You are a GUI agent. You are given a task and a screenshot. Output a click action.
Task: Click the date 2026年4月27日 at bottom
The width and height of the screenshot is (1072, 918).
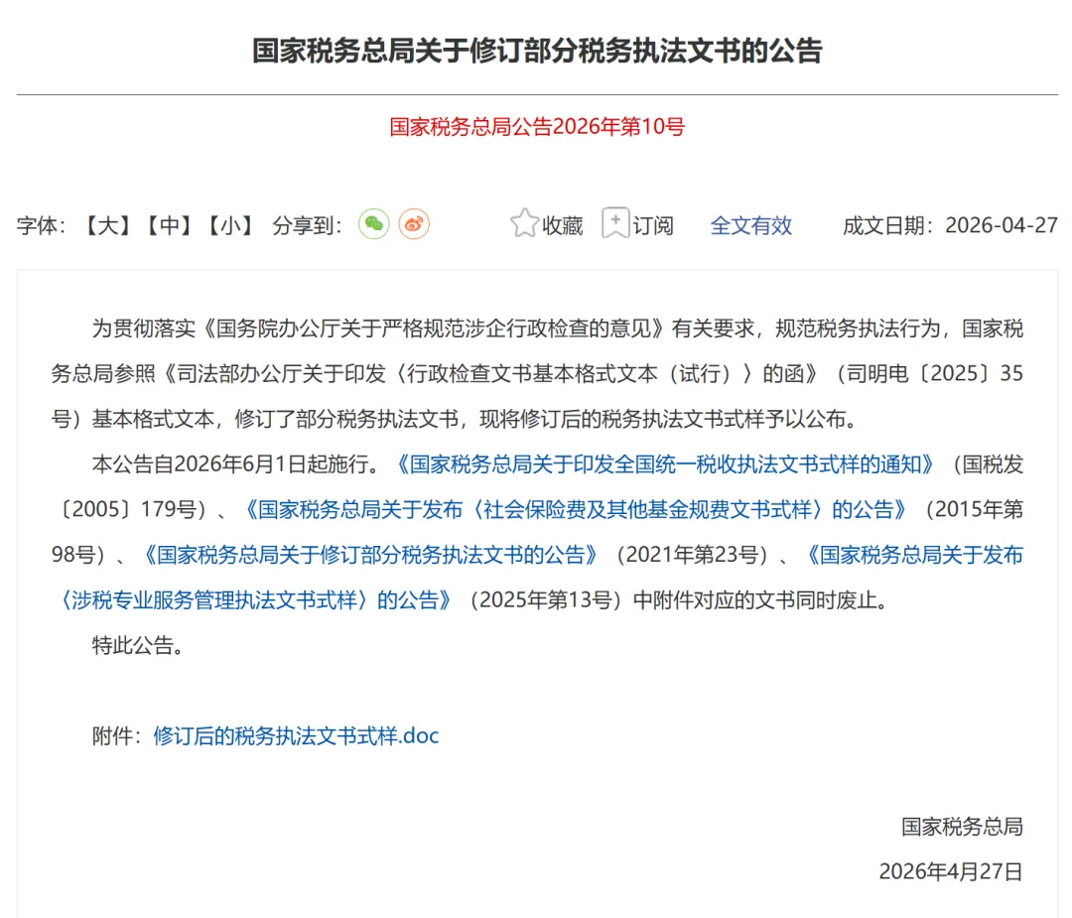pos(951,871)
